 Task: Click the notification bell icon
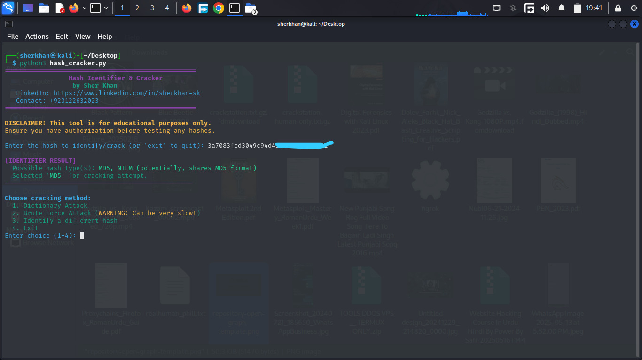561,8
